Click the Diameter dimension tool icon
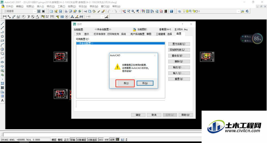Screen dimensions: 267x143 (x=33, y=17)
